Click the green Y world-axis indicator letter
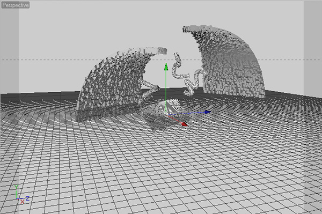The height and width of the screenshot is (214, 322). (x=16, y=187)
